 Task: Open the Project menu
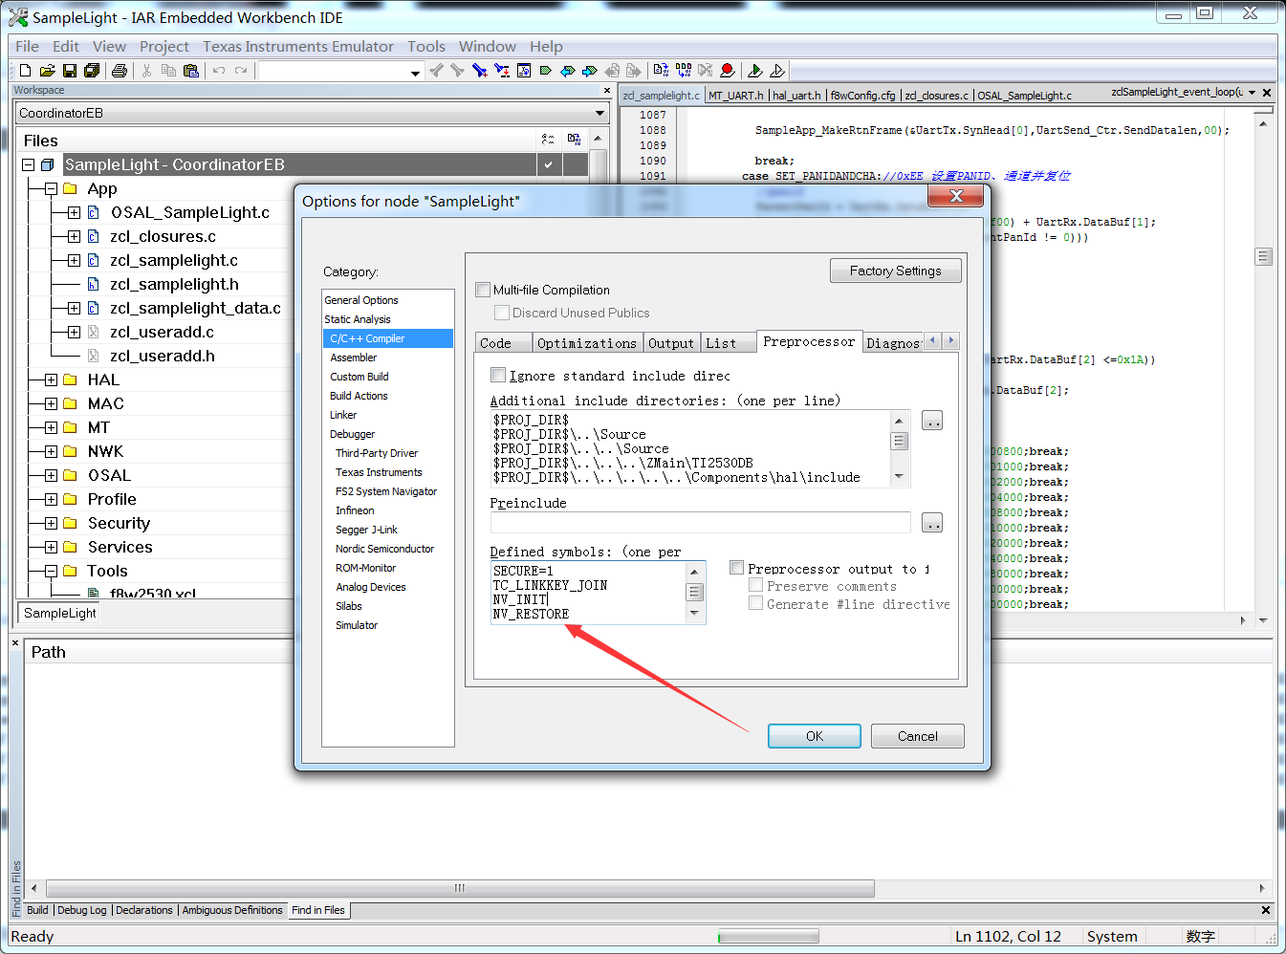click(x=164, y=46)
